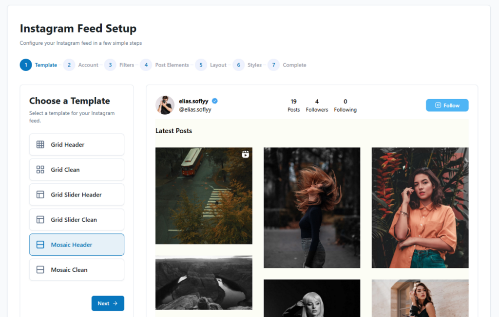
Task: Click the Instagram camera icon inside Follow button
Action: click(x=438, y=105)
